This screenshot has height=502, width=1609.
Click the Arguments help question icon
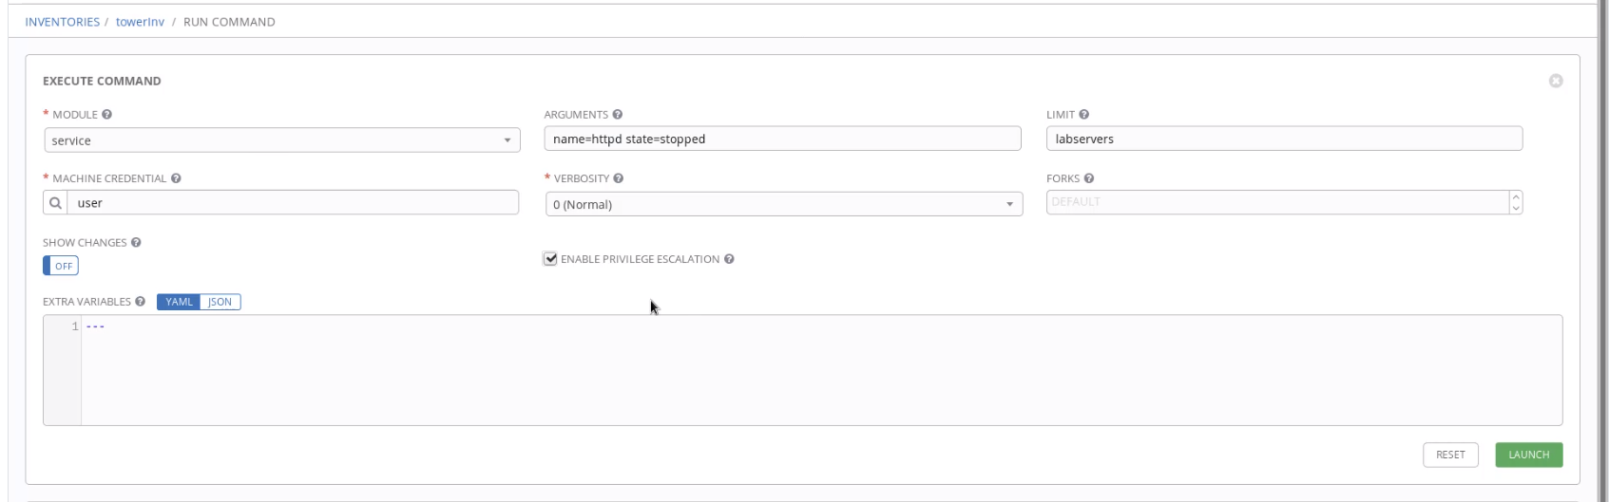[618, 115]
